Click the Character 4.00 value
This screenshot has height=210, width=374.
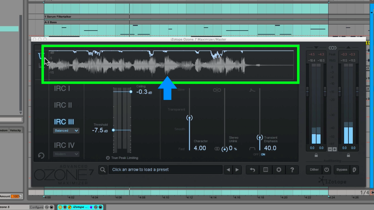coord(200,148)
